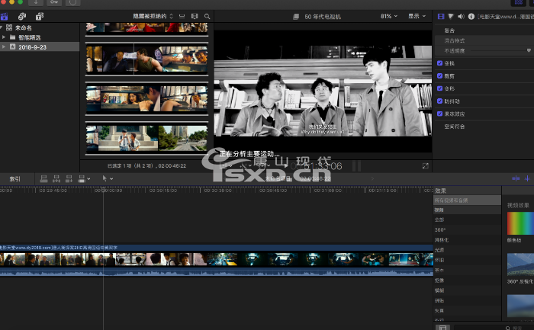Toggle filmstrip and list view icon
The height and width of the screenshot is (330, 534).
(195, 16)
